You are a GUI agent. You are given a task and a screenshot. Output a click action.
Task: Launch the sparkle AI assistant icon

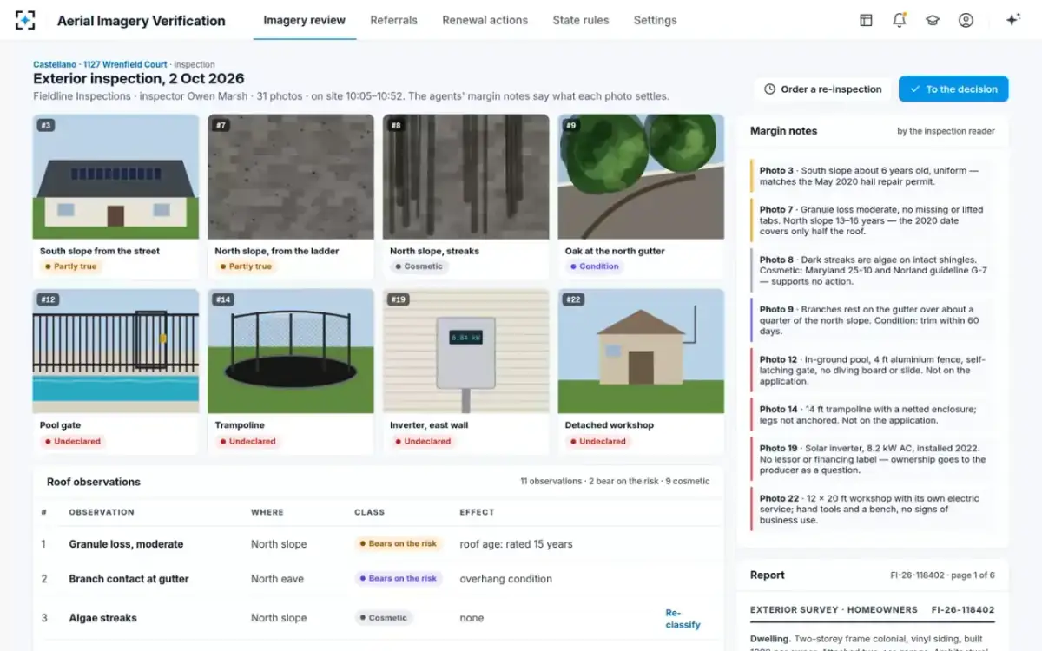tap(1012, 20)
